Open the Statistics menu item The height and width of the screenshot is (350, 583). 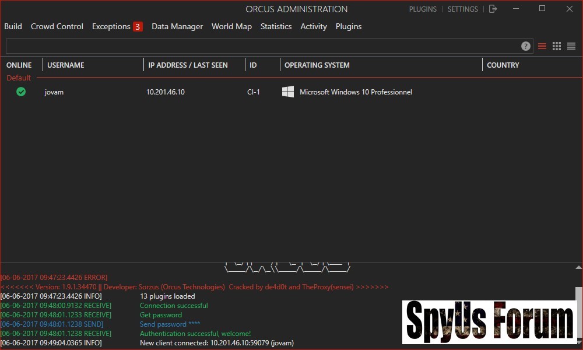tap(276, 26)
